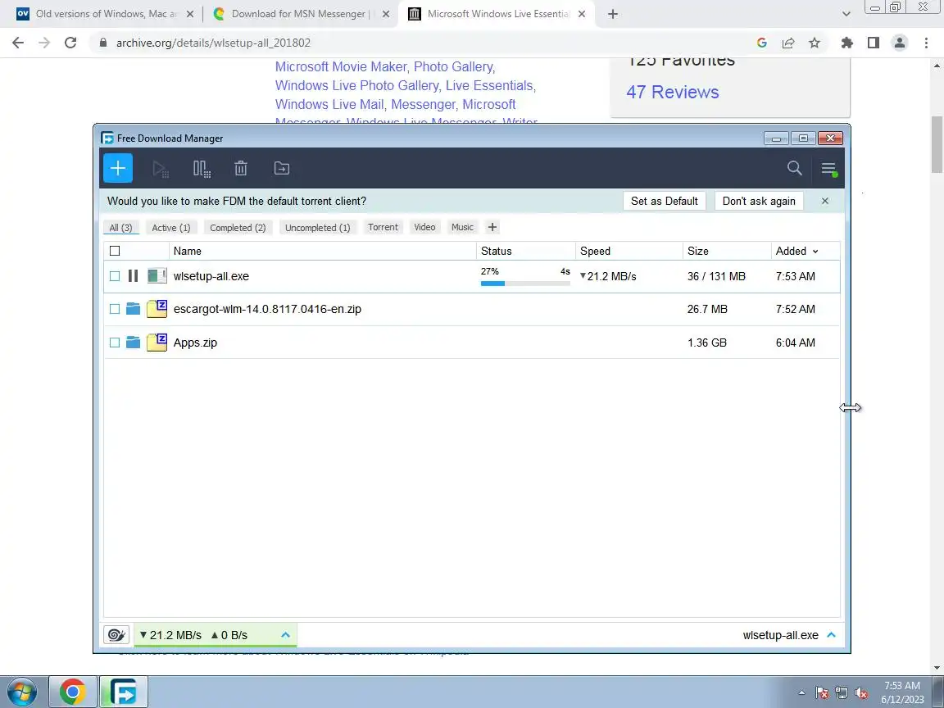Image resolution: width=944 pixels, height=708 pixels.
Task: Share this page from the address bar
Action: click(x=788, y=43)
